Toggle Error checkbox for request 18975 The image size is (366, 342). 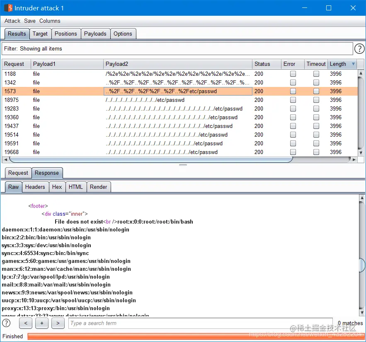click(293, 100)
